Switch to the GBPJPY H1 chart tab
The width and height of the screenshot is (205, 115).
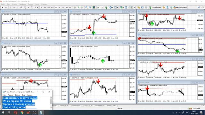tap(64, 106)
